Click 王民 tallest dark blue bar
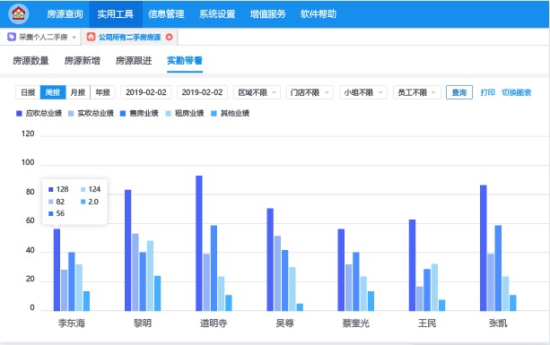The width and height of the screenshot is (550, 345). [412, 265]
